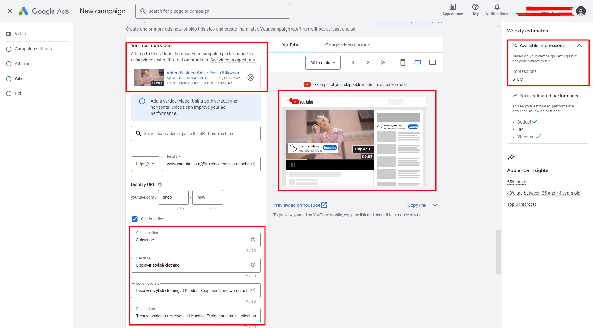Edit the Description field
Screen dimensions: 593x328
coord(196,316)
